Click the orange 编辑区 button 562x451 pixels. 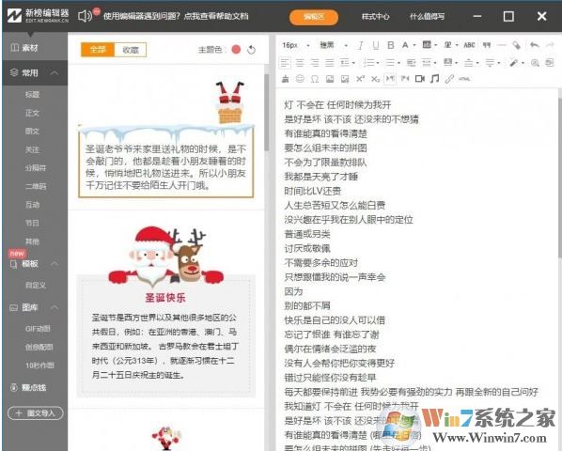tap(314, 17)
